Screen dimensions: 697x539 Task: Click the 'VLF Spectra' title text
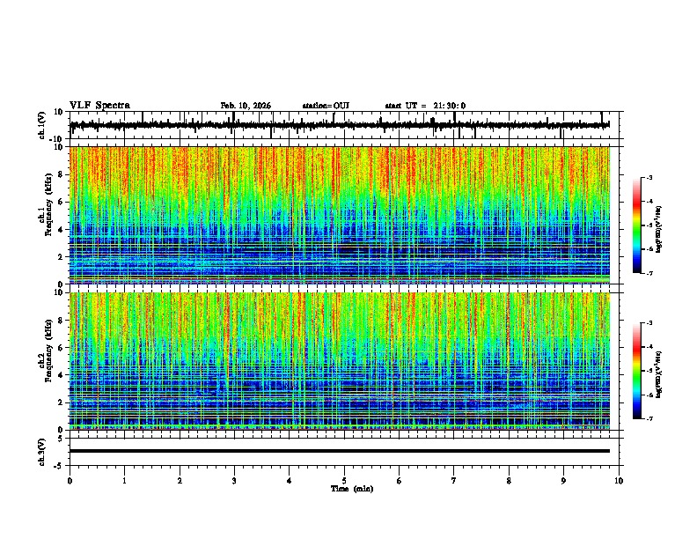click(99, 106)
